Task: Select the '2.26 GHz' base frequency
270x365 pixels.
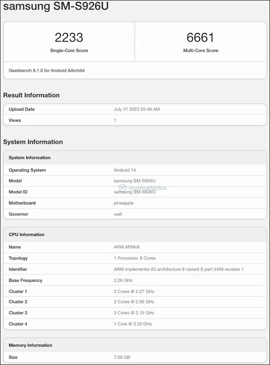Action: [x=123, y=280]
